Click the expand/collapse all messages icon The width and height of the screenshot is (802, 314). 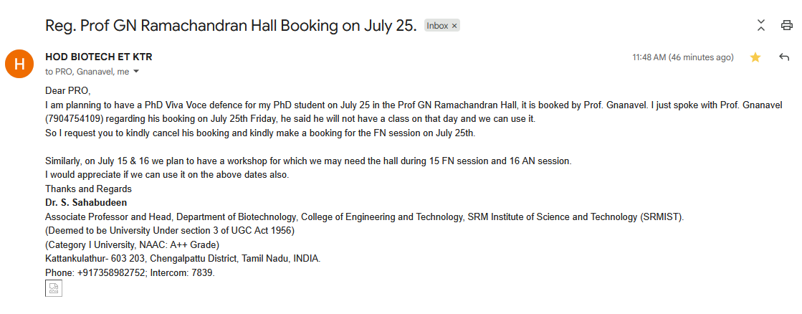tap(761, 25)
